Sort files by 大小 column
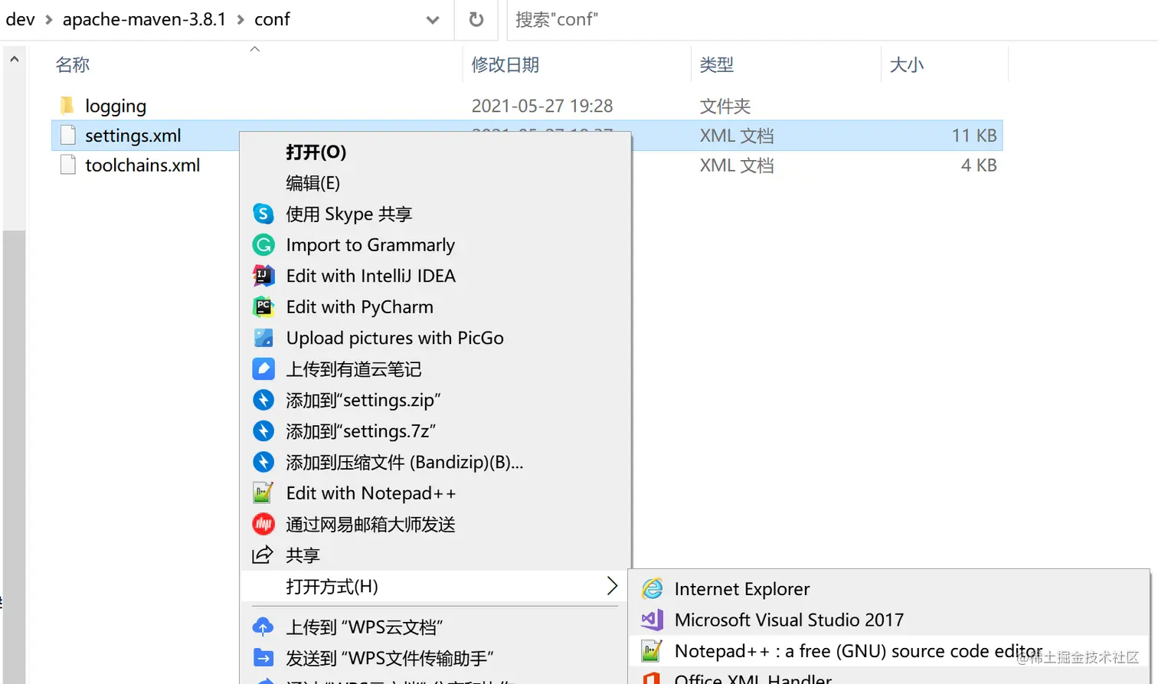The width and height of the screenshot is (1158, 684). (907, 65)
